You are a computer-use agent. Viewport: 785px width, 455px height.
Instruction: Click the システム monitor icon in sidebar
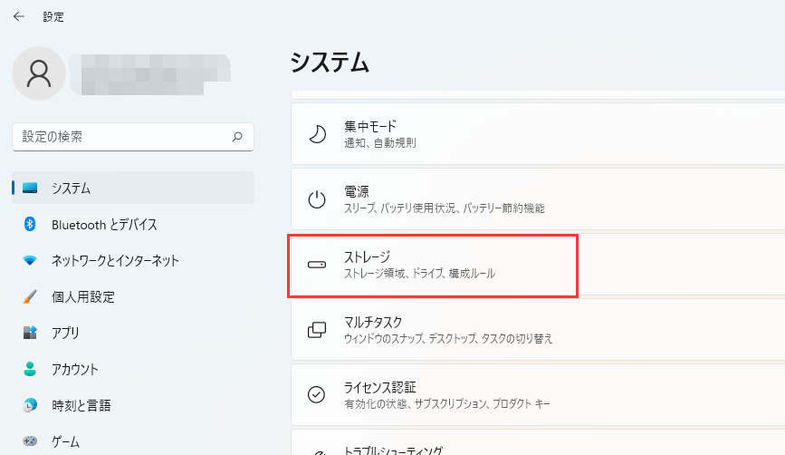coord(30,188)
